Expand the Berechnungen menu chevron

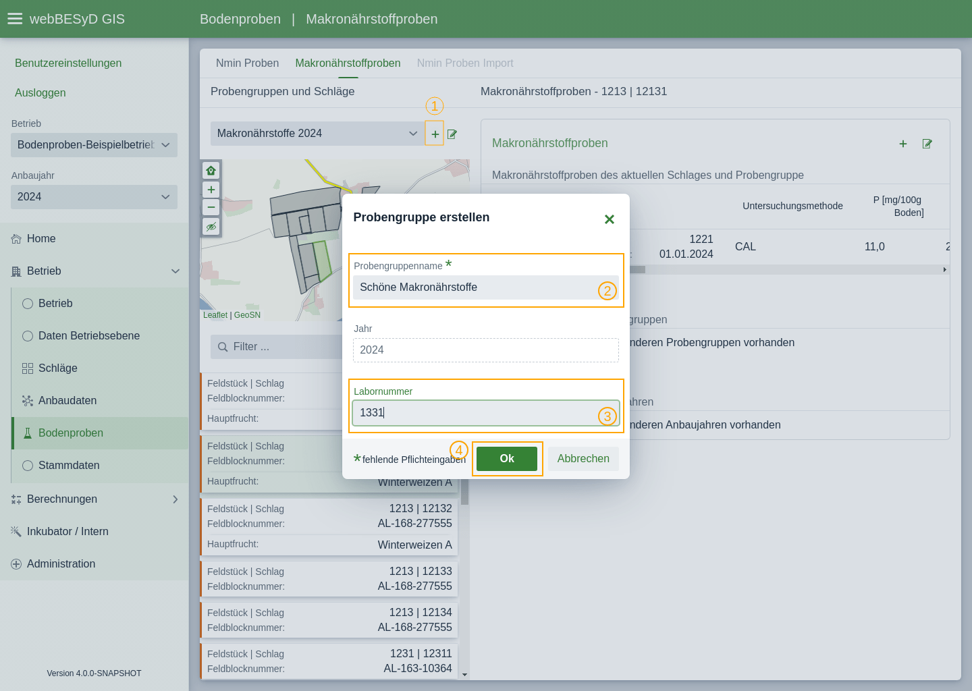click(x=175, y=499)
